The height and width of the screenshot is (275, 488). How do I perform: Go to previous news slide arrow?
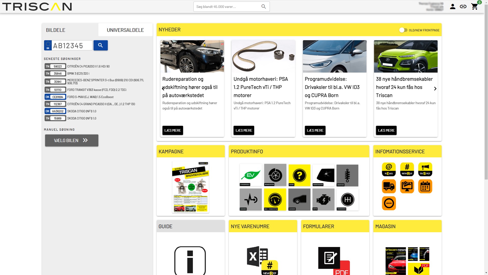pos(163,89)
